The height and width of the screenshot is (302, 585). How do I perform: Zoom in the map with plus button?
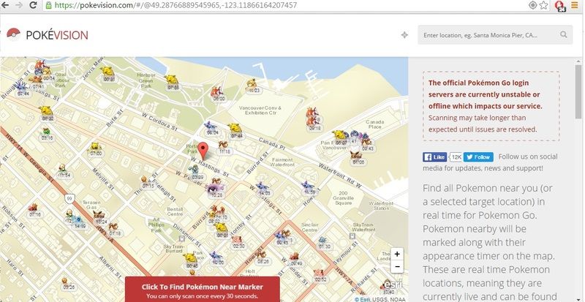tap(397, 254)
